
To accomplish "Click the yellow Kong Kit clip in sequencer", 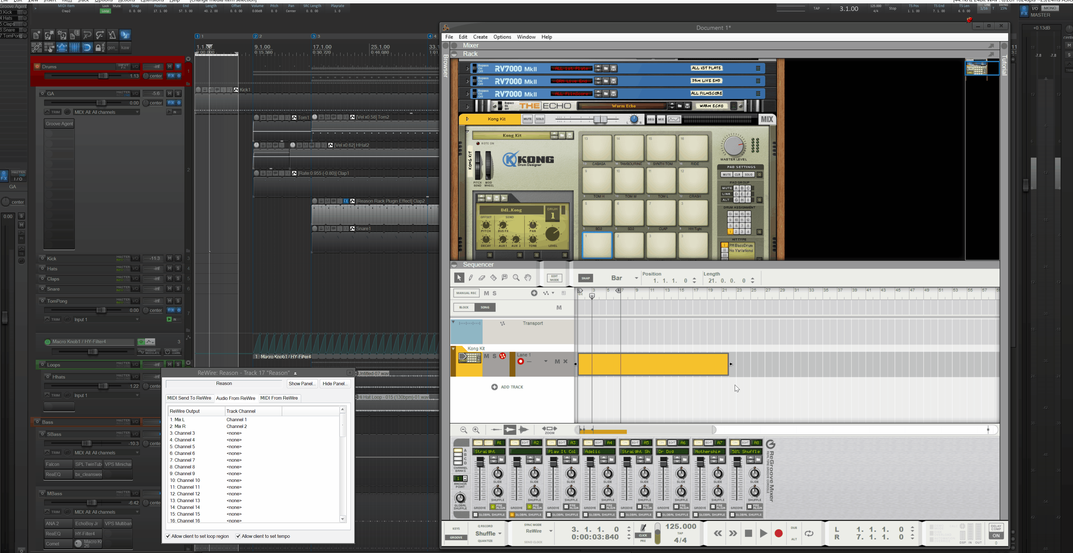I will 653,364.
